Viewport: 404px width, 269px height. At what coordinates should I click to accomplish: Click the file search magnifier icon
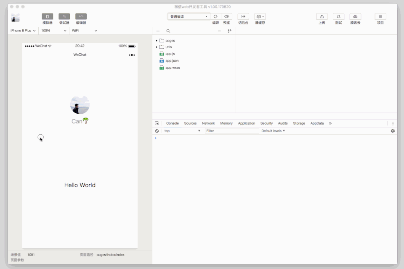tap(168, 31)
